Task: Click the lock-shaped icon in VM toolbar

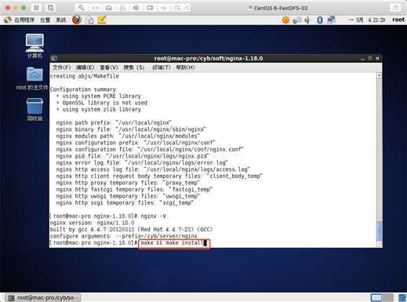Action: [122, 8]
